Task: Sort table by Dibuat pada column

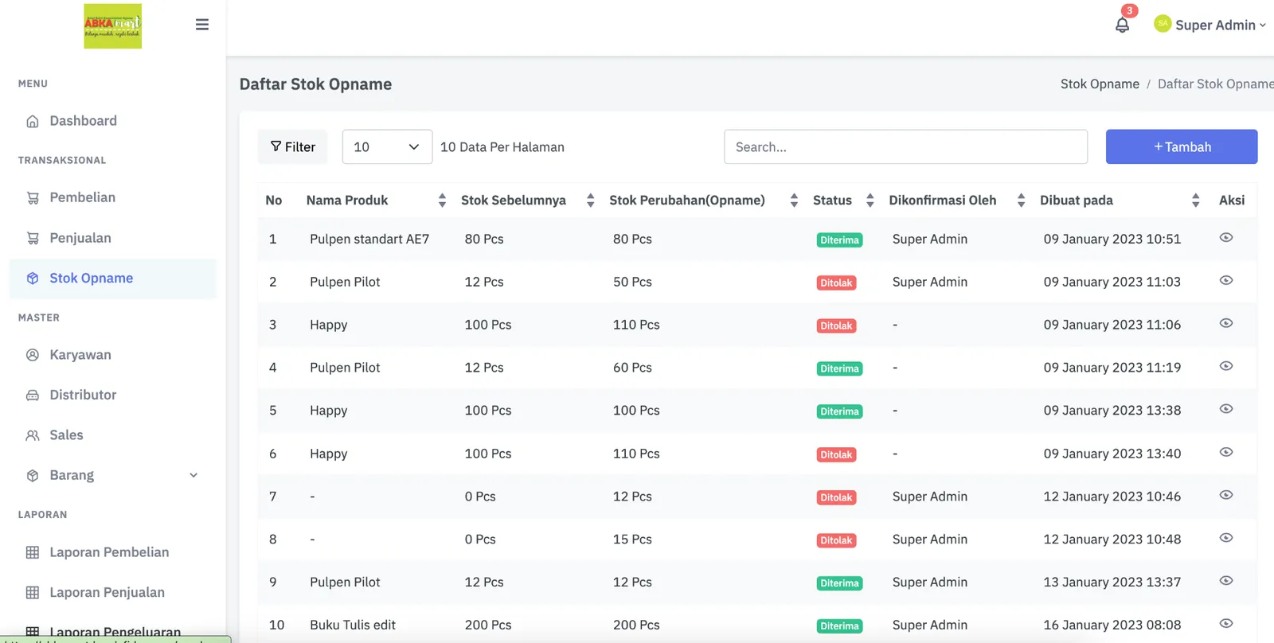Action: point(1195,201)
